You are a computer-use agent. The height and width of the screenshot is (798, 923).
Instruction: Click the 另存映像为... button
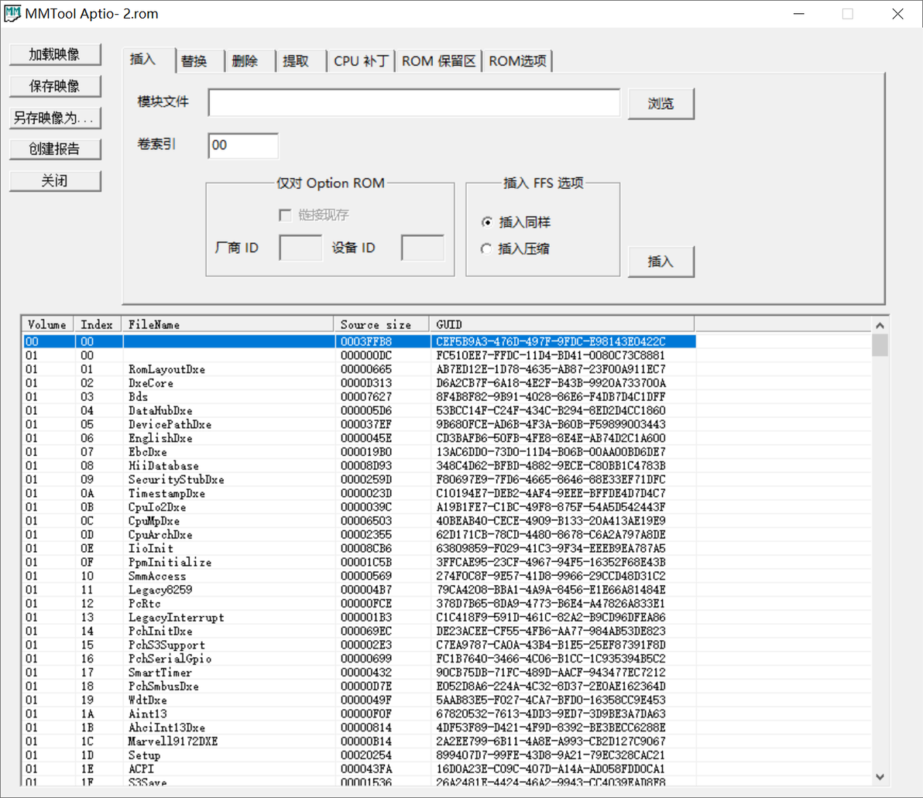coord(55,118)
